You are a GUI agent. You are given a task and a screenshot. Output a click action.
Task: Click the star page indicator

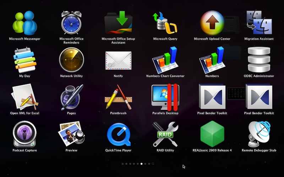[x=122, y=164]
